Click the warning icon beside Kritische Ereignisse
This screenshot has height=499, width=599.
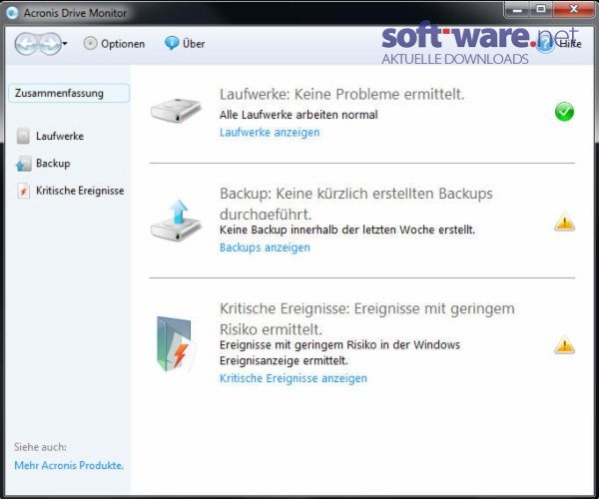(564, 344)
